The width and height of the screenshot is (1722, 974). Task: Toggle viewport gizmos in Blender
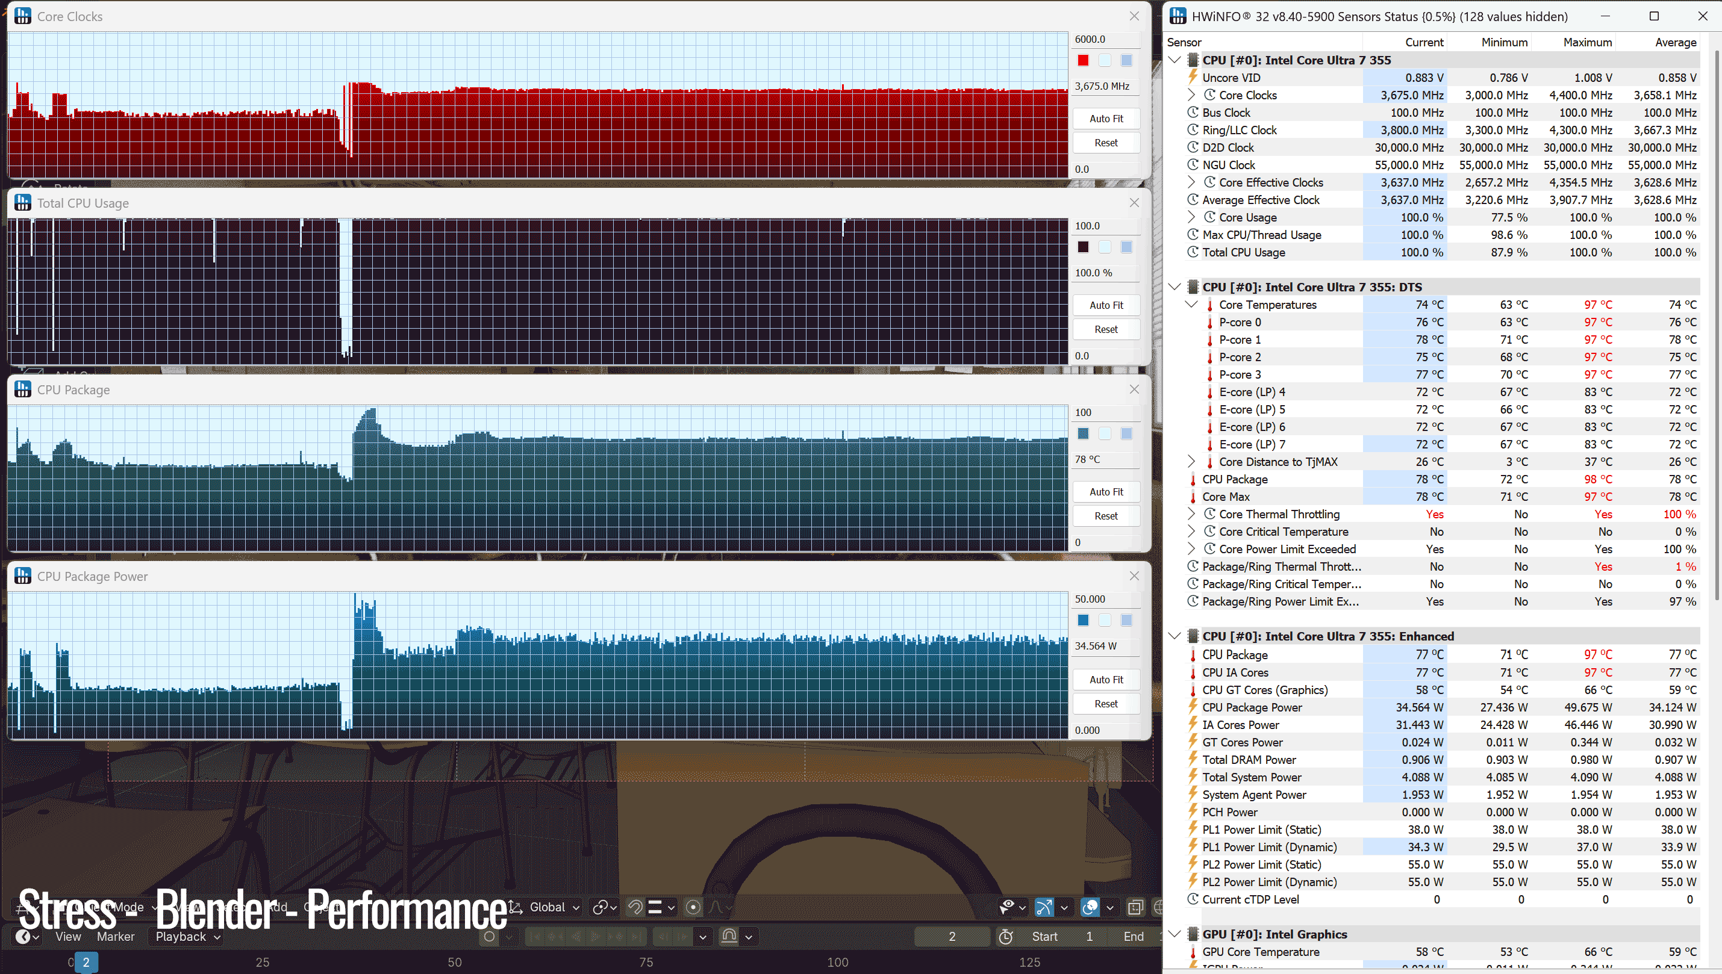(x=1044, y=907)
